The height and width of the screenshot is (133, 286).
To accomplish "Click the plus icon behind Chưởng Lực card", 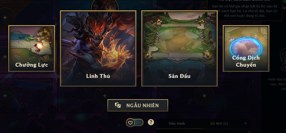I will [5, 57].
